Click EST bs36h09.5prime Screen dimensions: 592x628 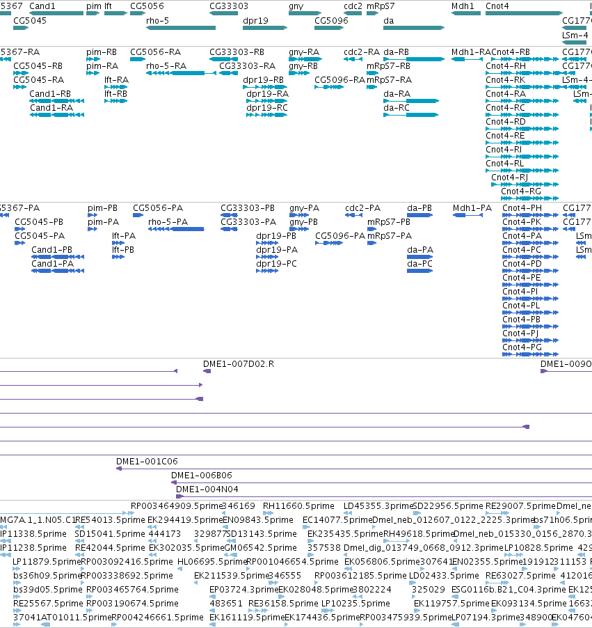pos(47,575)
